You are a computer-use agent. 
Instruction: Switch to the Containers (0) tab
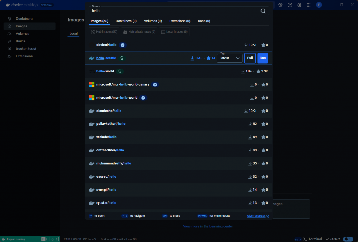[126, 21]
